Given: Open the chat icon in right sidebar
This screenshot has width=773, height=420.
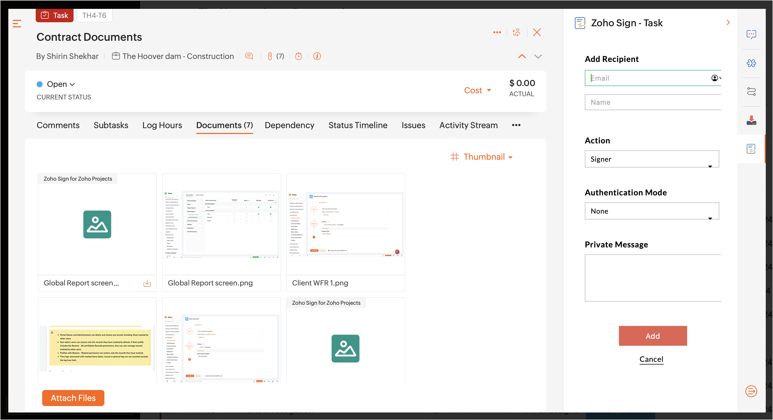Looking at the screenshot, I should tap(751, 35).
